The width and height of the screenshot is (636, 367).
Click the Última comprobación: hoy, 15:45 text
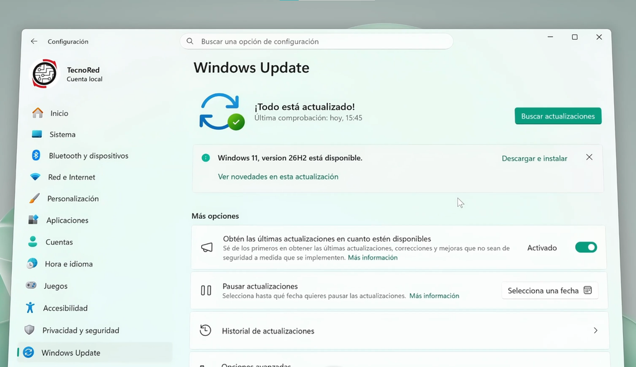click(308, 118)
